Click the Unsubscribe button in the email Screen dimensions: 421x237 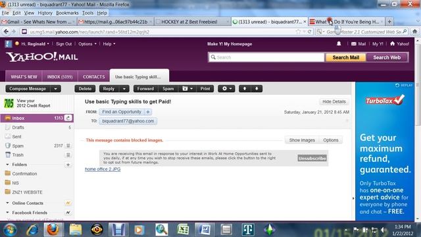pyautogui.click(x=312, y=158)
